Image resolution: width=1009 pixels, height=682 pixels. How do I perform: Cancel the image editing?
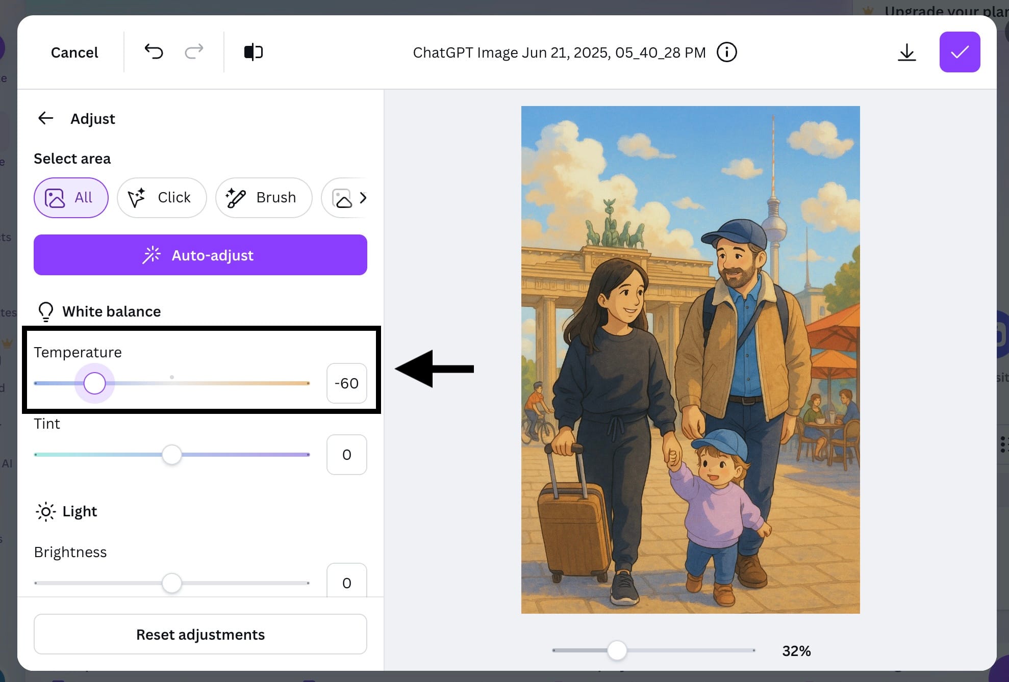(x=74, y=53)
